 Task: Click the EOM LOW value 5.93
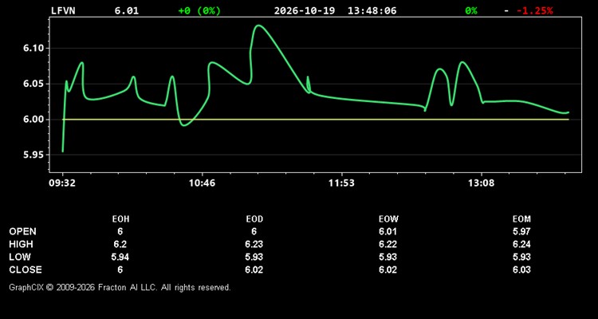pos(521,257)
